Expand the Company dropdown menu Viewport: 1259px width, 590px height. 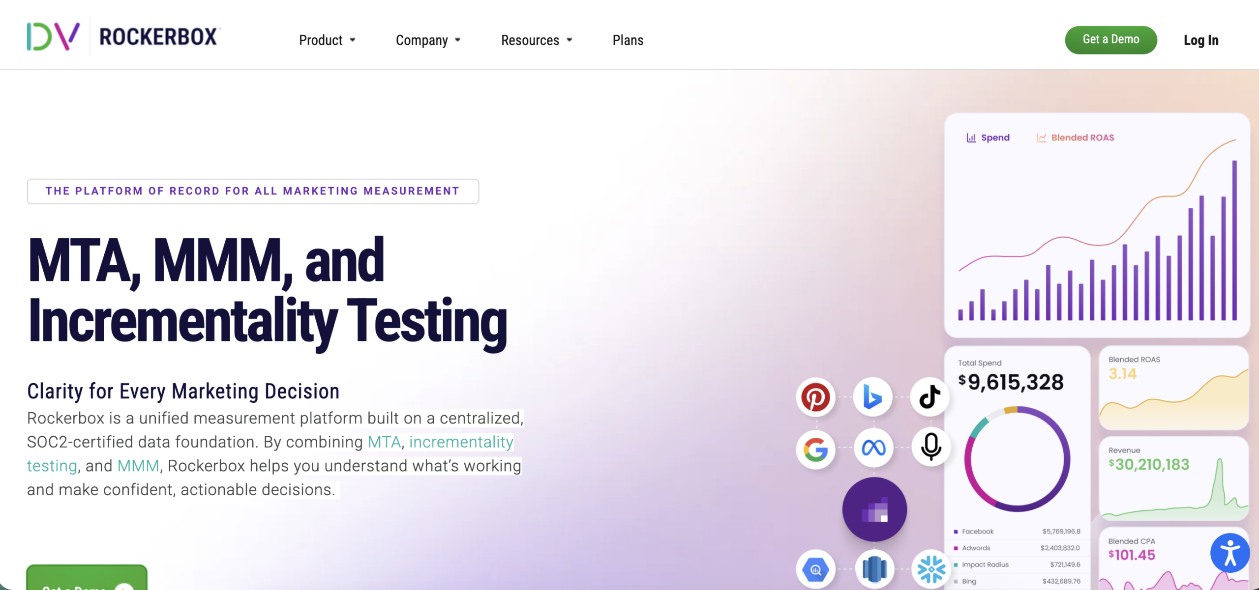pyautogui.click(x=428, y=40)
